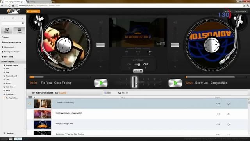This screenshot has width=250, height=141.
Task: Click the right turntable vinyl record
Action: (212, 45)
